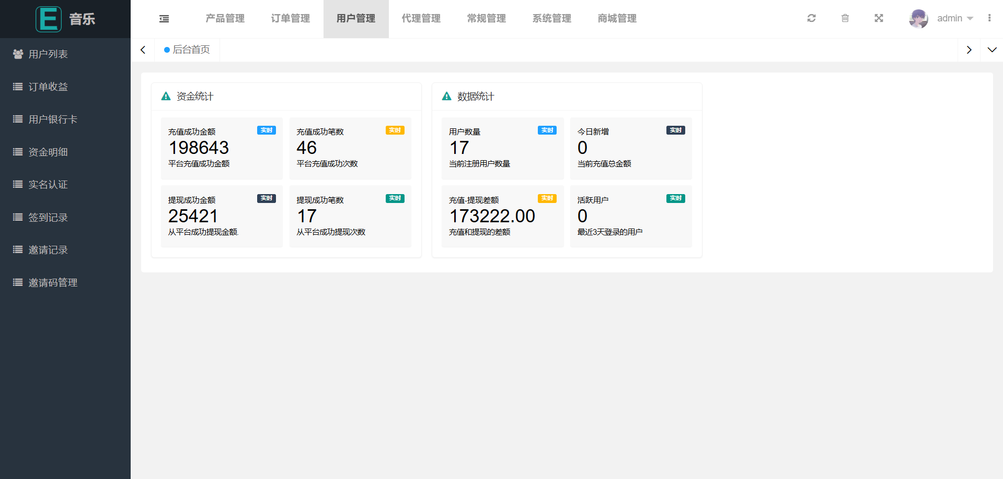Click the vertical three-dot more icon
The image size is (1003, 479).
pyautogui.click(x=989, y=18)
